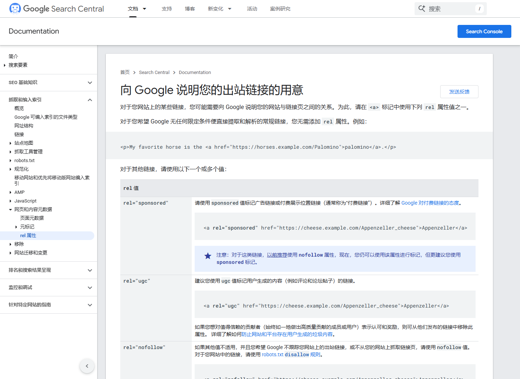Click the Documentation breadcrumb link
This screenshot has height=379, width=520.
click(195, 72)
